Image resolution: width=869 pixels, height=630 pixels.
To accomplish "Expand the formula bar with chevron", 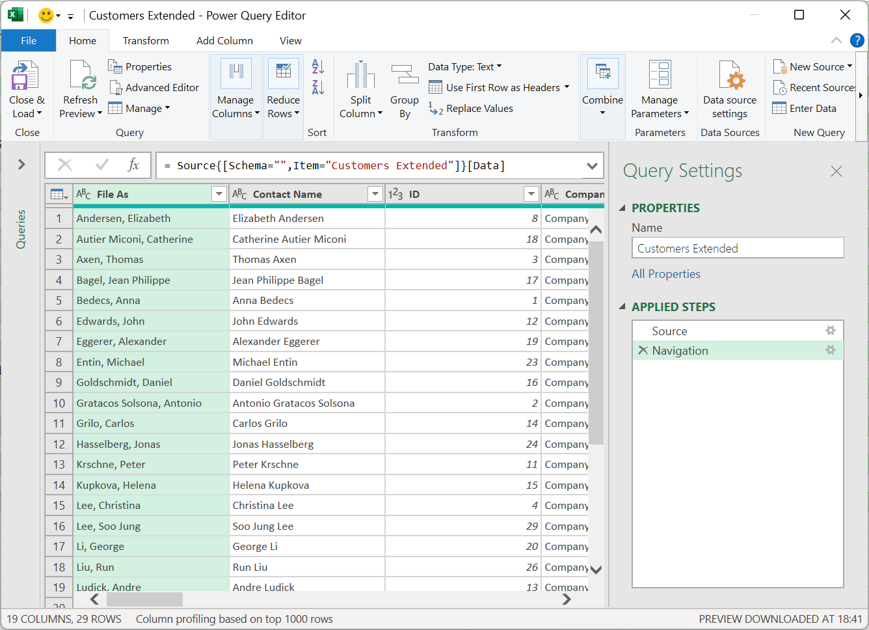I will click(592, 166).
